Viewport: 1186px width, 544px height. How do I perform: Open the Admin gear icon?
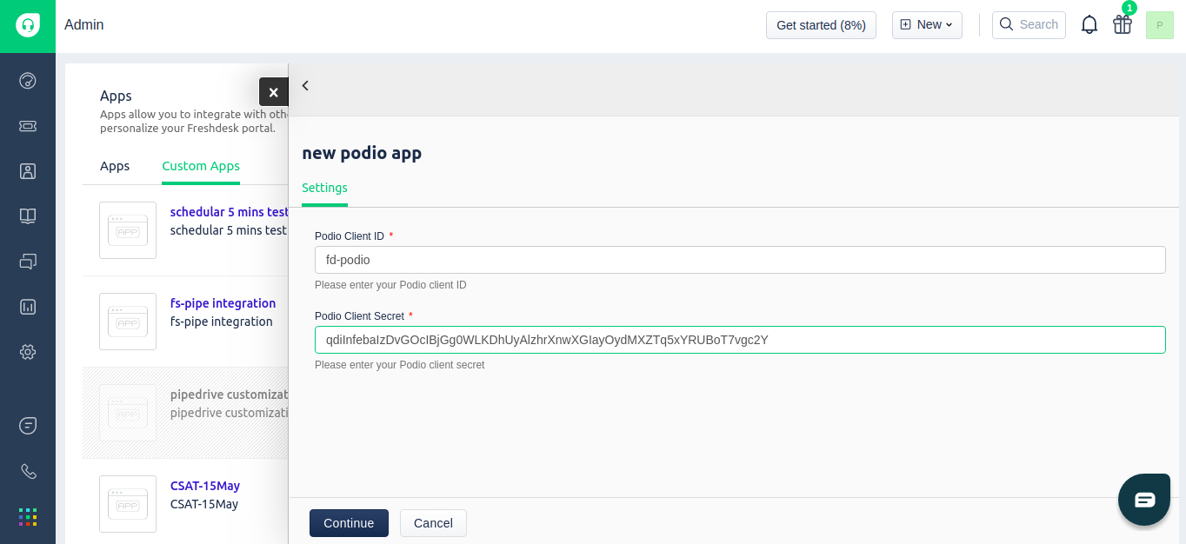tap(28, 352)
